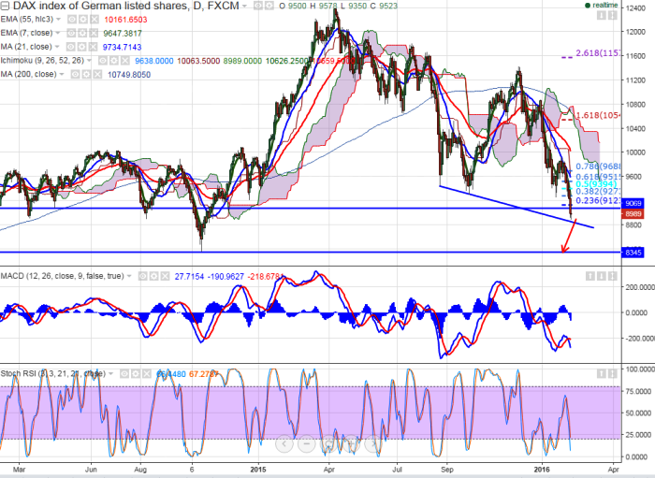Open MACD indicator dropdown arrow
655x478 pixels.
[x=129, y=276]
